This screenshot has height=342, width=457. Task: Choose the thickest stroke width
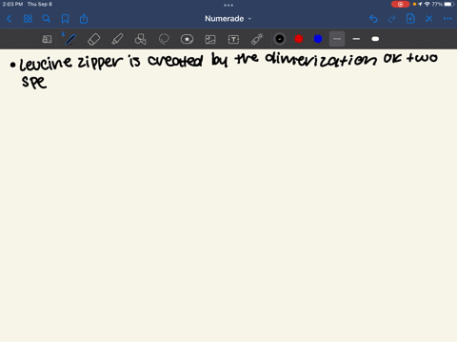tap(375, 39)
